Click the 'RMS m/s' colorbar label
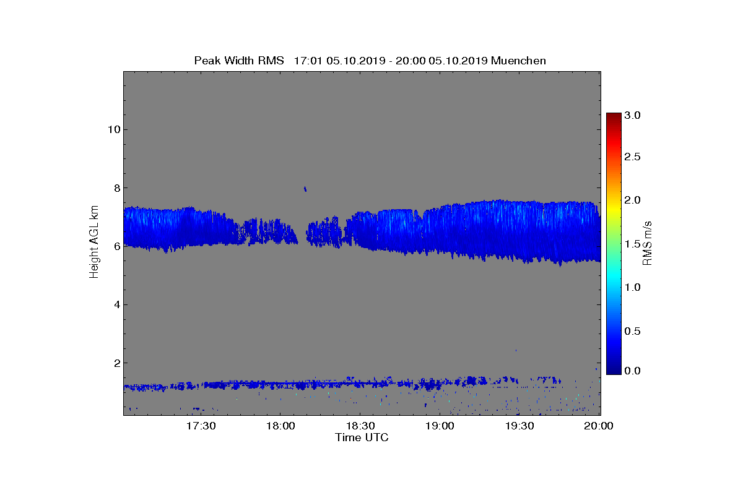Screen dimensions: 743x495 (648, 243)
